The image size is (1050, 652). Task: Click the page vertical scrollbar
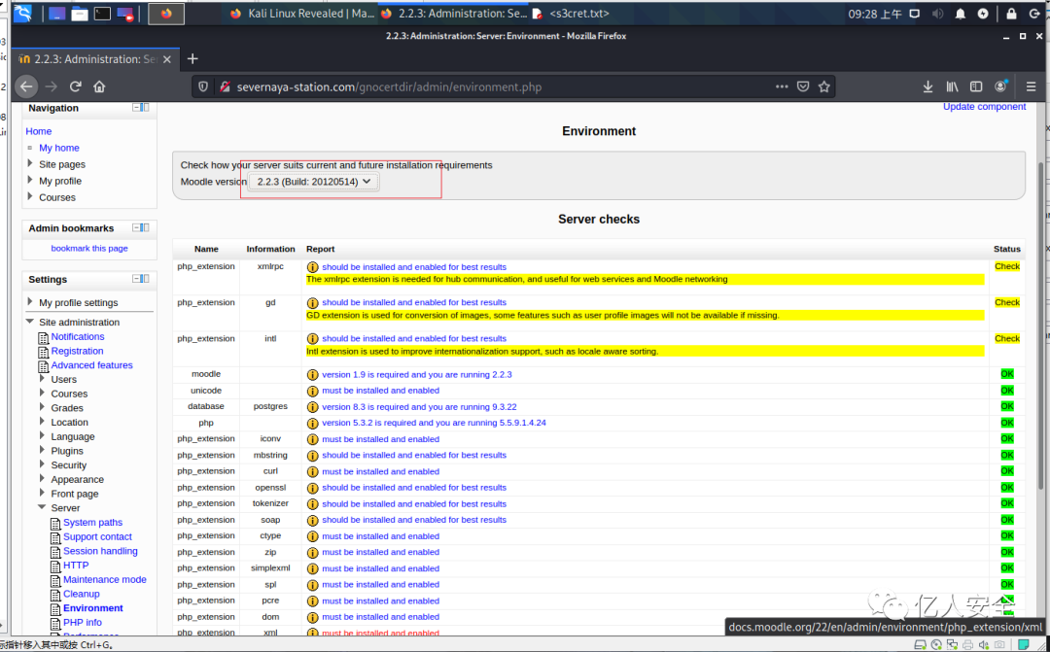pyautogui.click(x=1040, y=325)
